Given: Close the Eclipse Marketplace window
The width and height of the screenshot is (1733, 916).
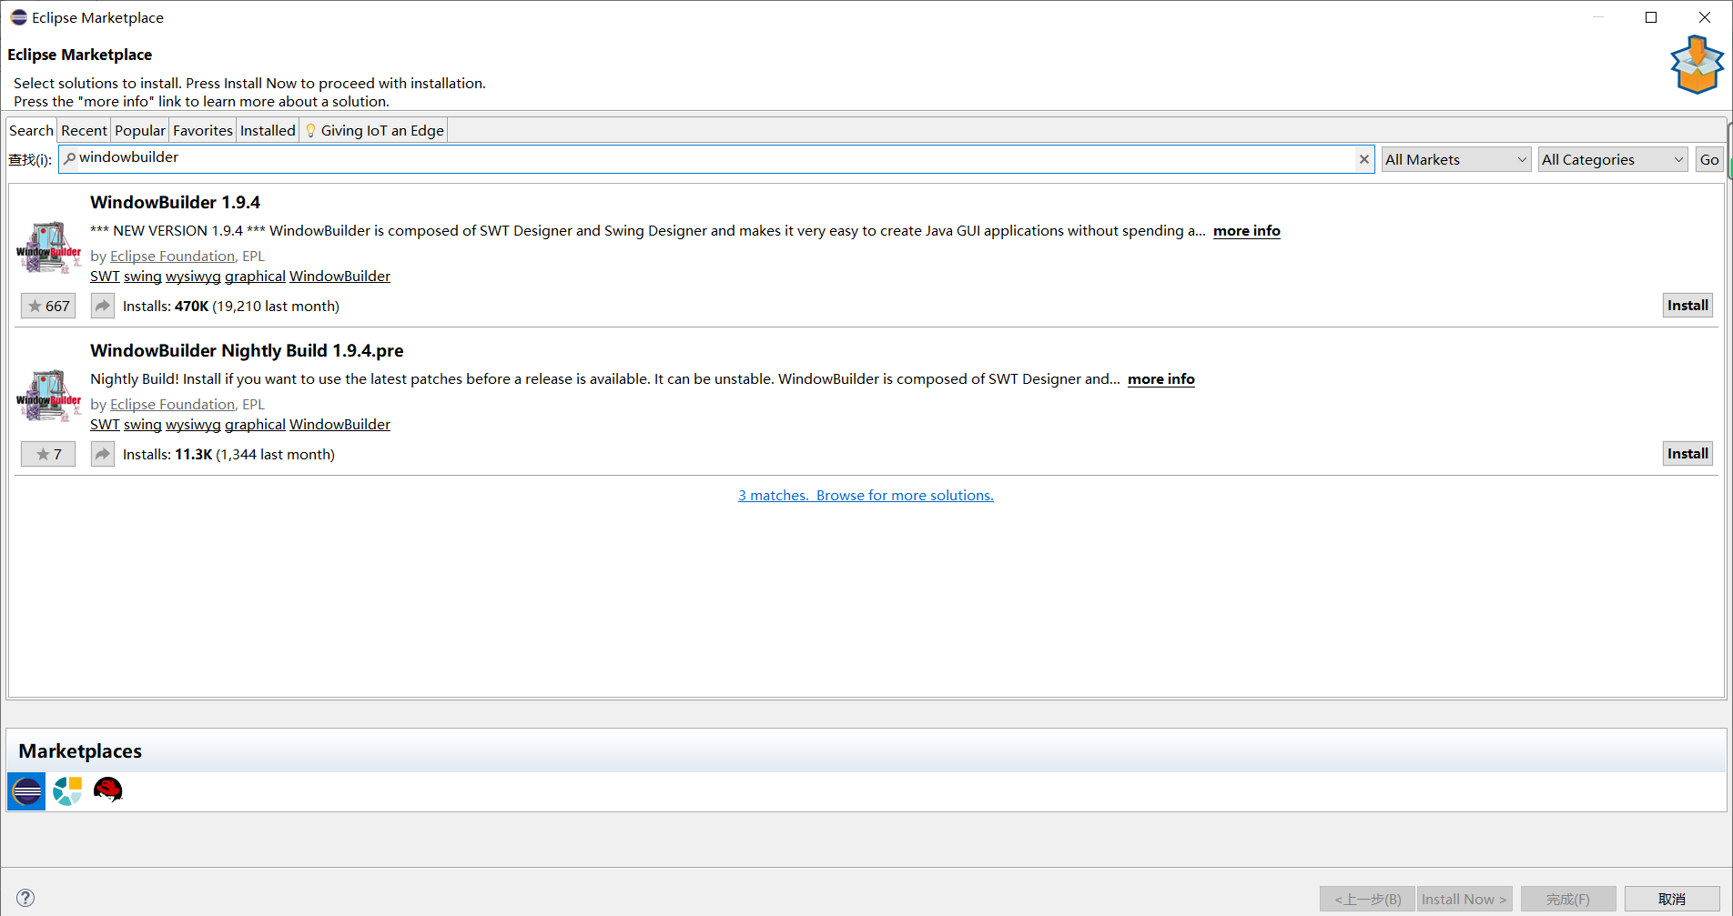Looking at the screenshot, I should coord(1705,17).
